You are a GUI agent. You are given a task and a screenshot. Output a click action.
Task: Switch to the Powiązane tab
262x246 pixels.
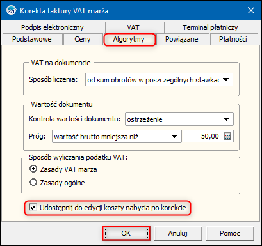(x=182, y=39)
